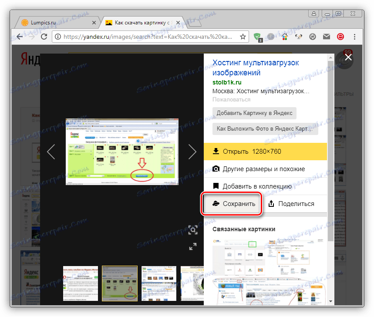Open the green shield extension with badge 3

257,37
